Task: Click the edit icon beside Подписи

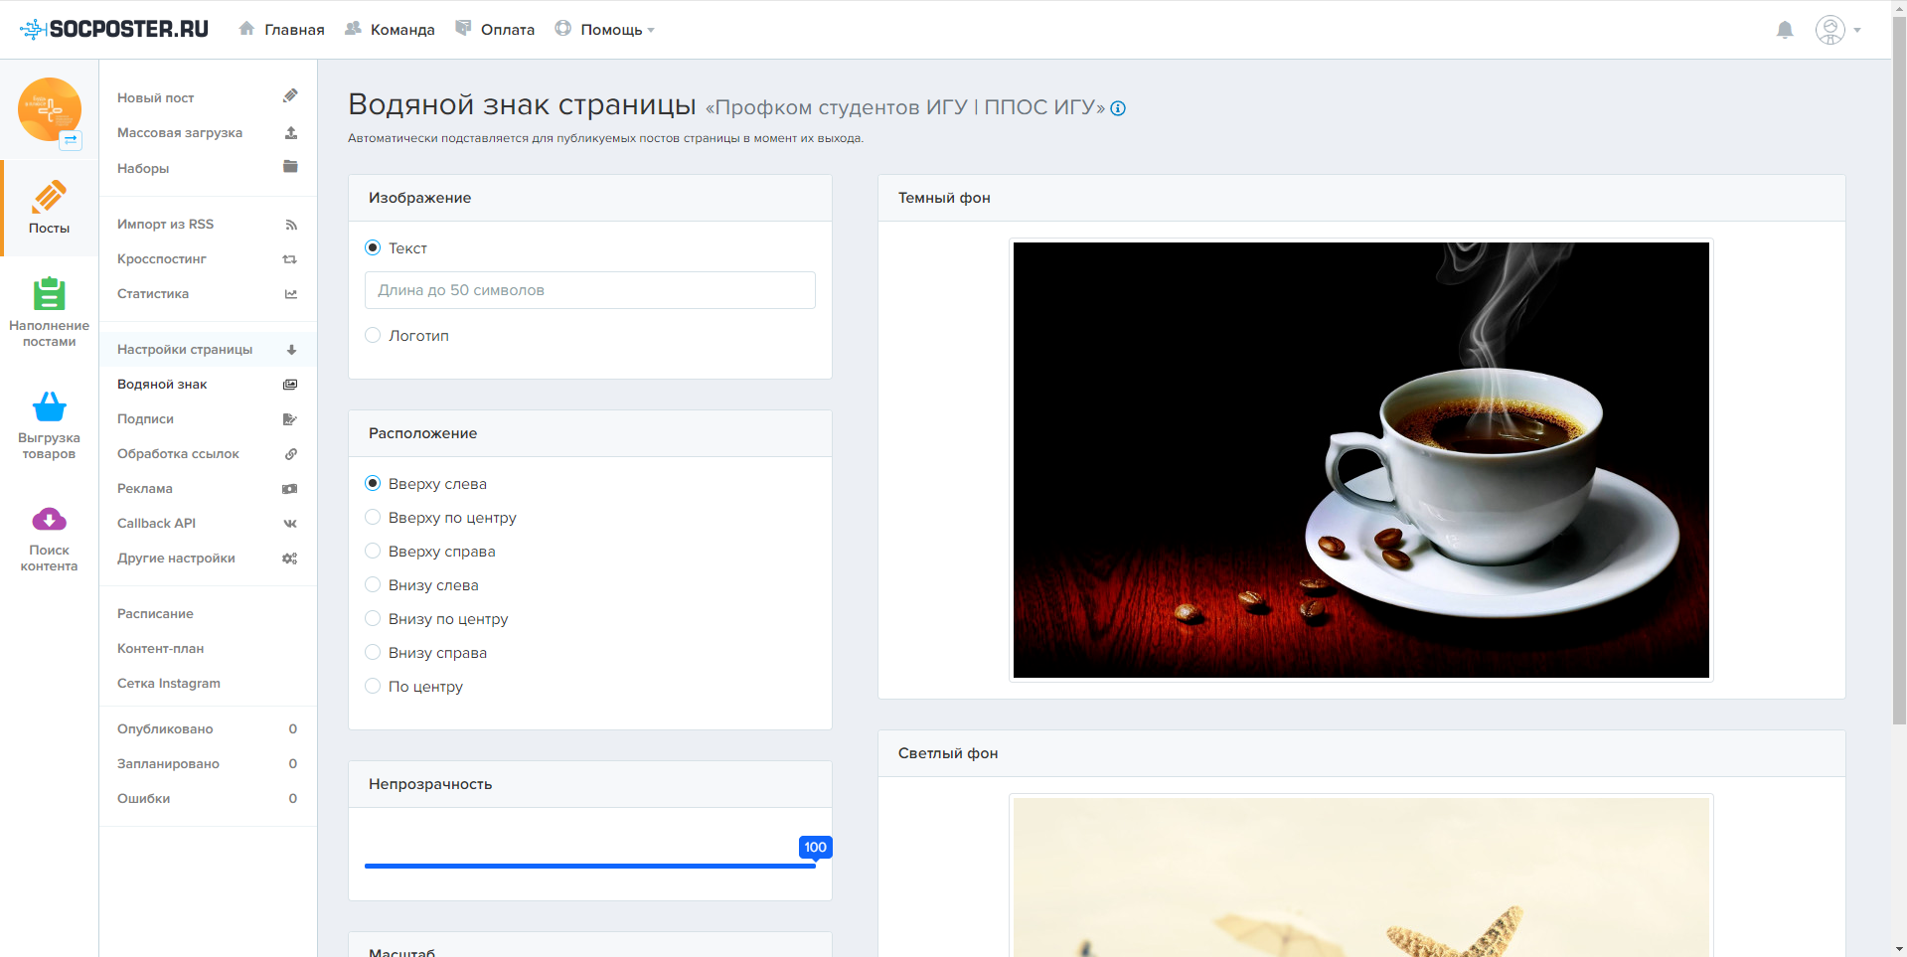Action: coord(290,419)
